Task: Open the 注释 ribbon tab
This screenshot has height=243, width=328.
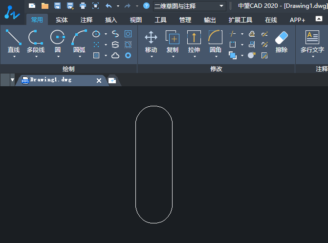Action: coord(87,20)
